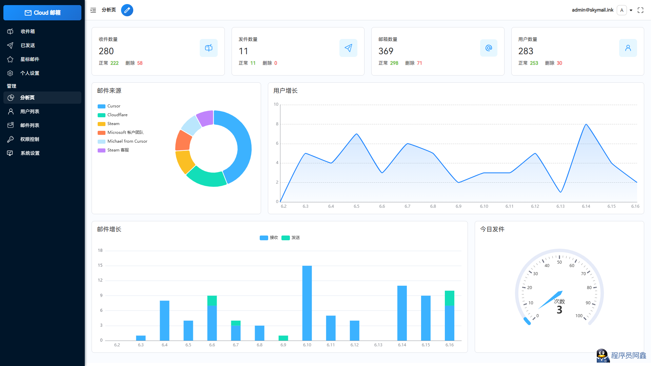Enter fullscreen with top-right expand icon
This screenshot has height=366, width=651.
(640, 10)
